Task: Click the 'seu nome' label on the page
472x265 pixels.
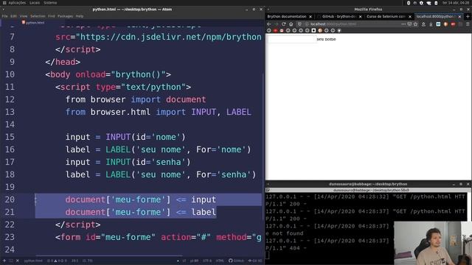Action: pyautogui.click(x=326, y=39)
